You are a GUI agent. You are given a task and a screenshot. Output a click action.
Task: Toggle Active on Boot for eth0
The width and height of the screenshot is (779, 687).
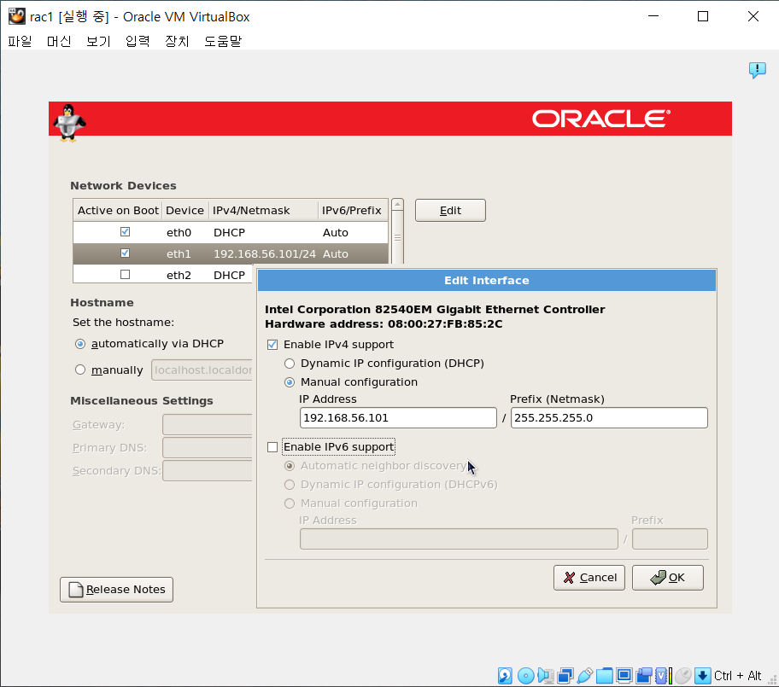click(126, 232)
